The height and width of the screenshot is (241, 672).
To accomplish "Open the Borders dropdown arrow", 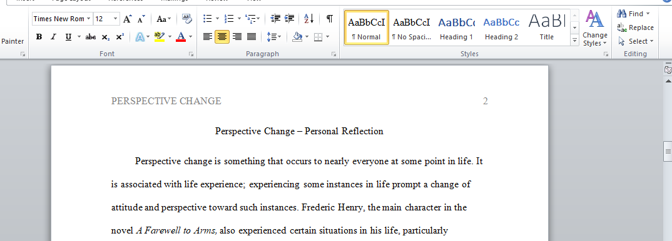I will pos(328,37).
